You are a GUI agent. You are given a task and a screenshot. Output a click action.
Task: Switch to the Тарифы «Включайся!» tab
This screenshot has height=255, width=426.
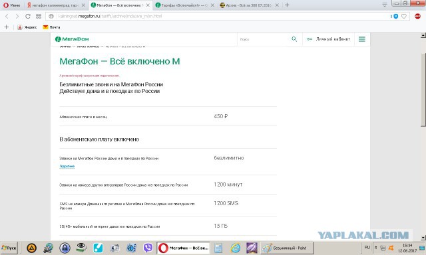click(x=185, y=5)
